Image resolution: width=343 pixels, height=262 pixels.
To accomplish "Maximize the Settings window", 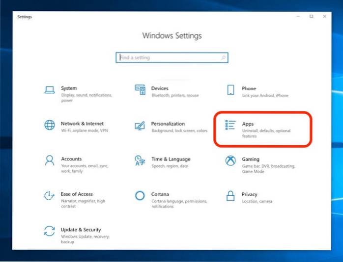I will 311,16.
